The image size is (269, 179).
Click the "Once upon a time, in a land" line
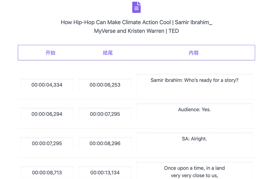pyautogui.click(x=194, y=168)
